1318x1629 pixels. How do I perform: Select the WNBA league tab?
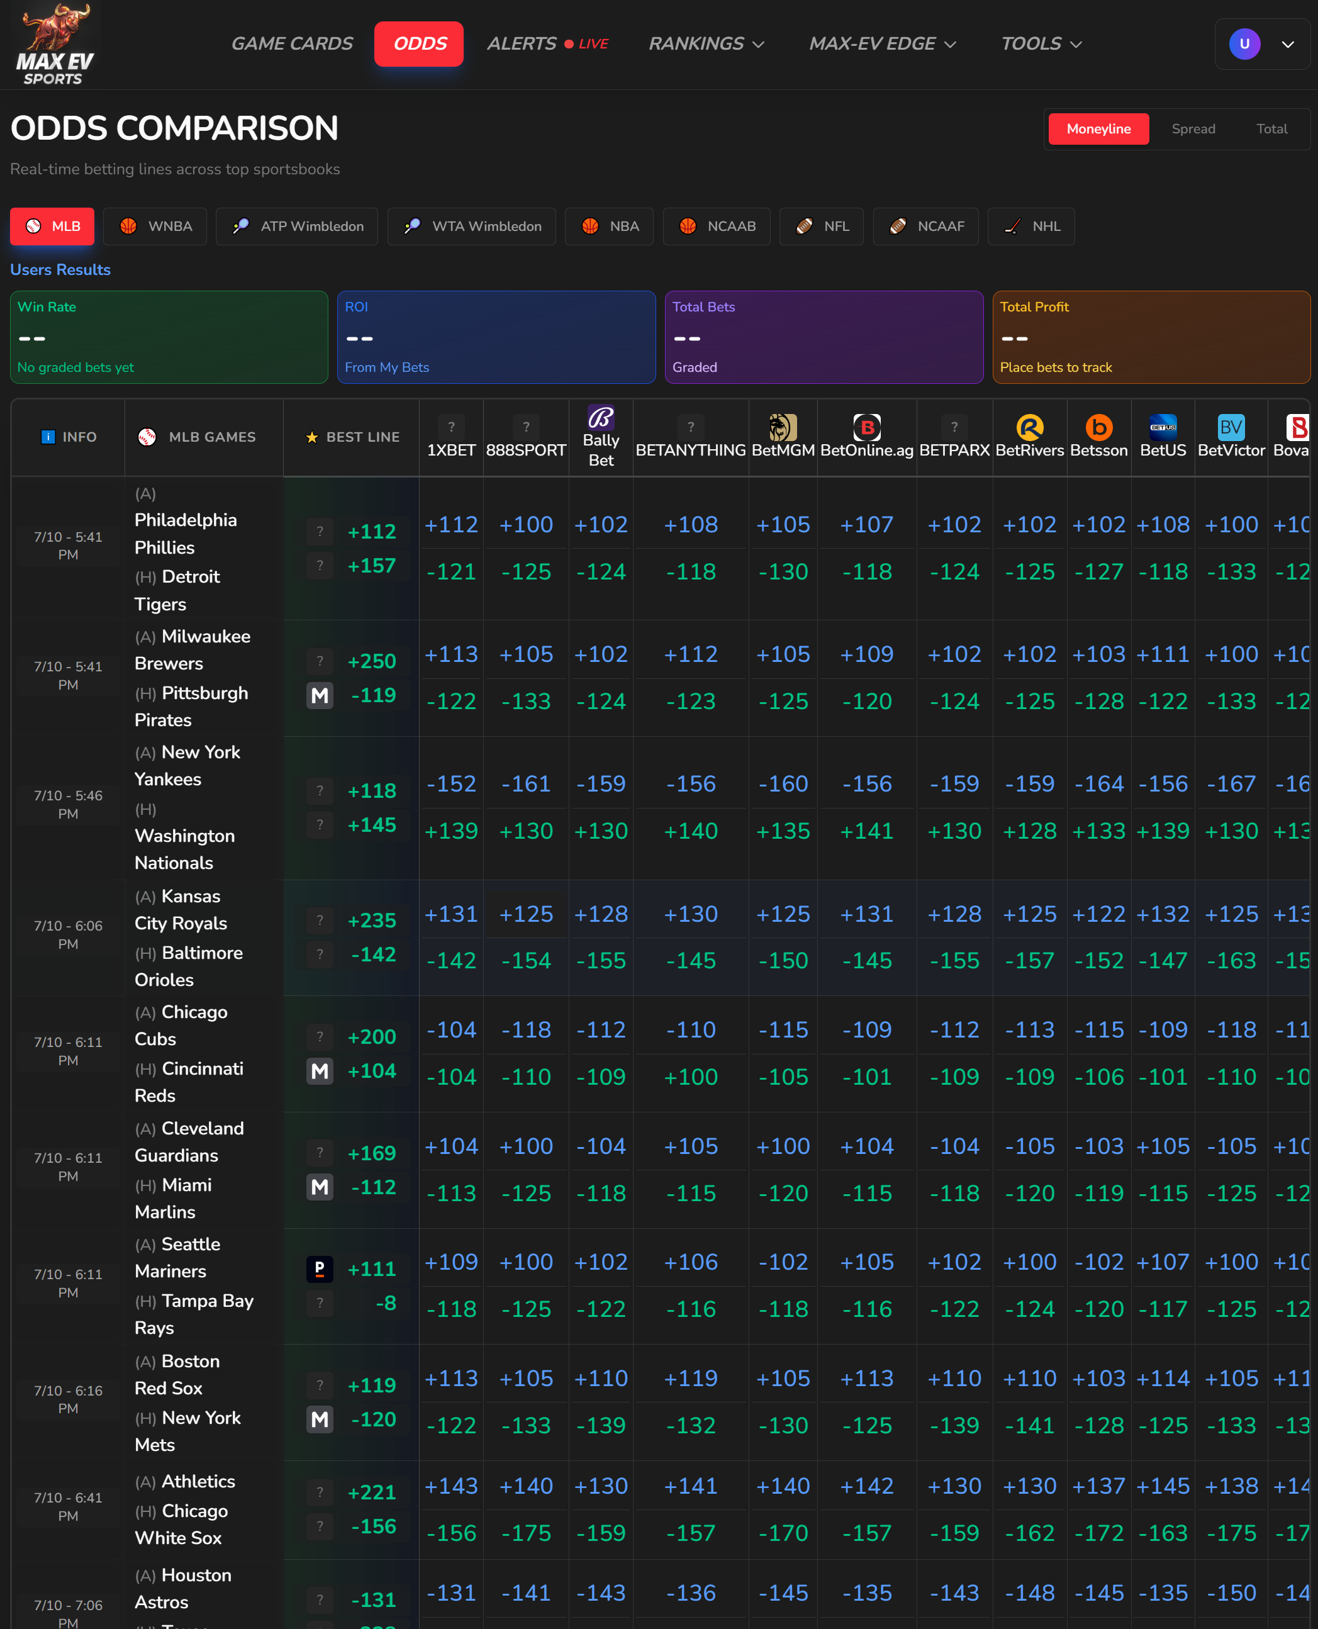point(155,227)
